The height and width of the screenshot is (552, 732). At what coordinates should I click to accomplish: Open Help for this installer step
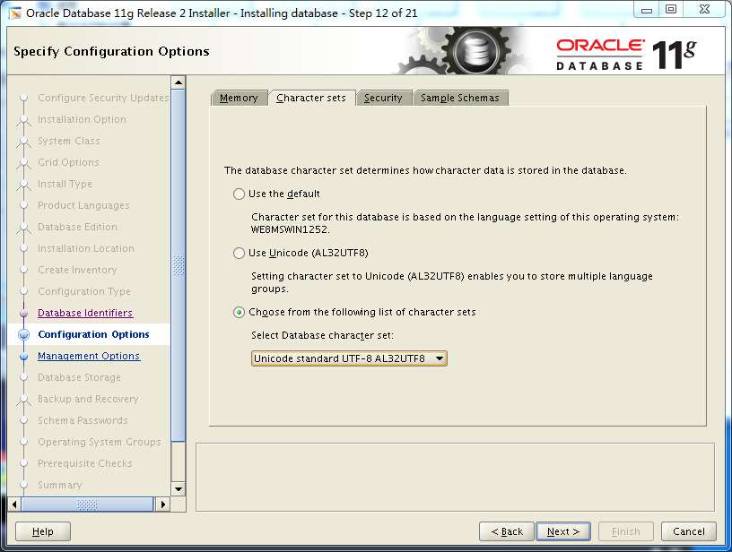point(41,530)
